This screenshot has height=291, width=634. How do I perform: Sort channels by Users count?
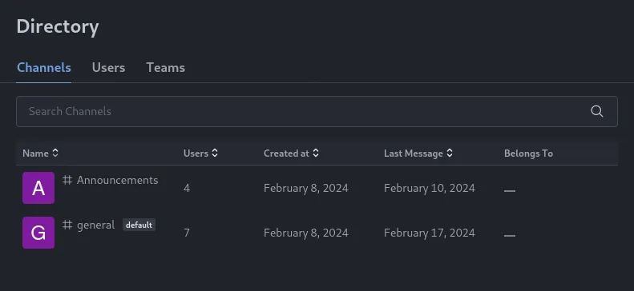[x=200, y=153]
